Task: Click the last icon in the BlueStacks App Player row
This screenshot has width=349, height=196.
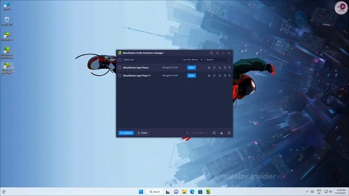Action: [x=229, y=68]
